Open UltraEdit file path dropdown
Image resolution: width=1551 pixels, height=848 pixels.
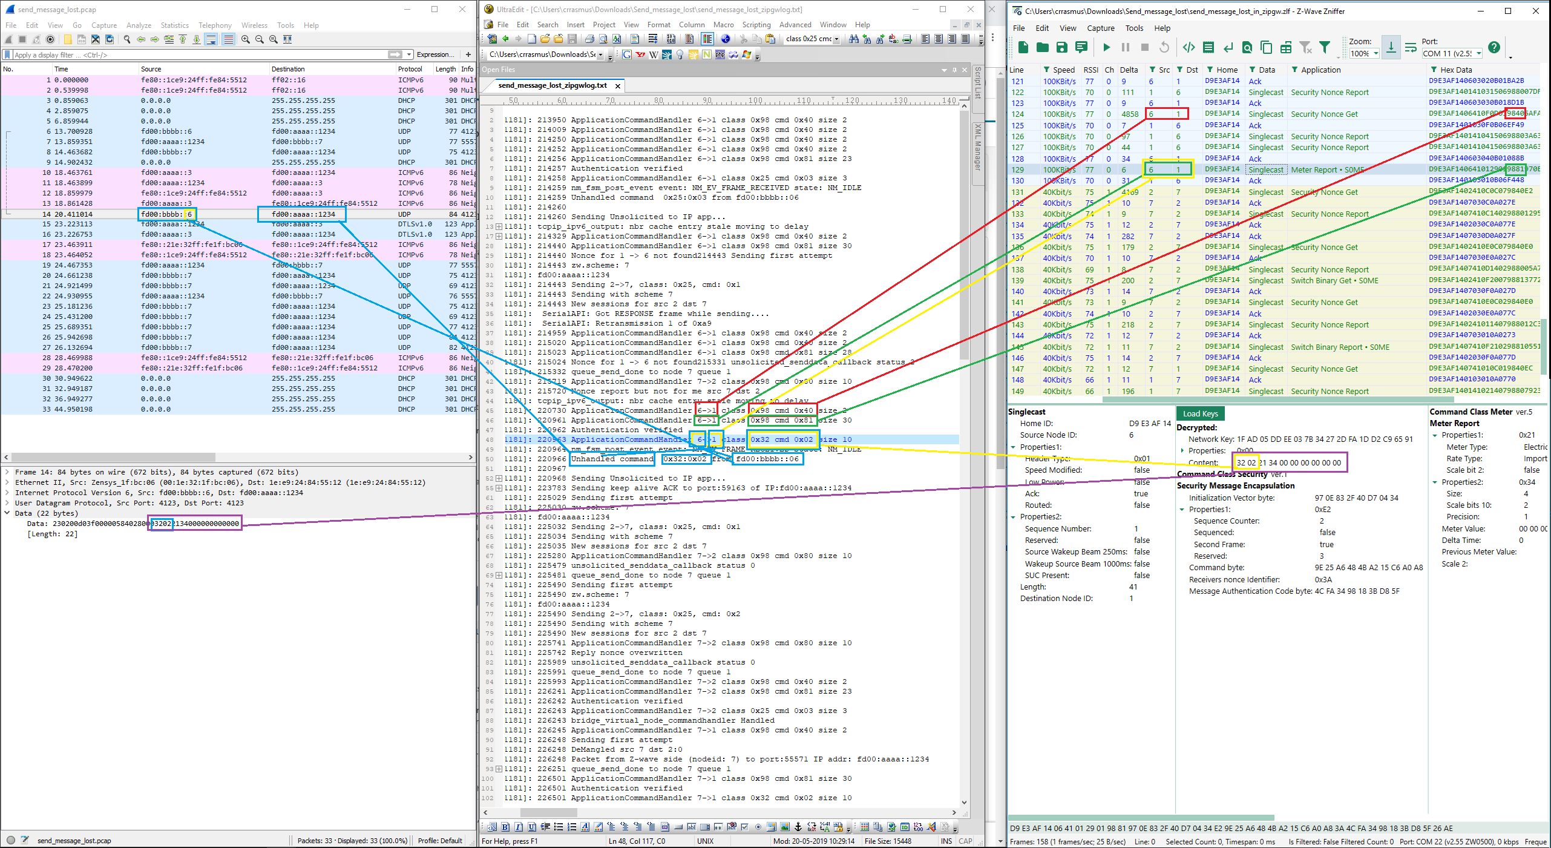tap(600, 54)
